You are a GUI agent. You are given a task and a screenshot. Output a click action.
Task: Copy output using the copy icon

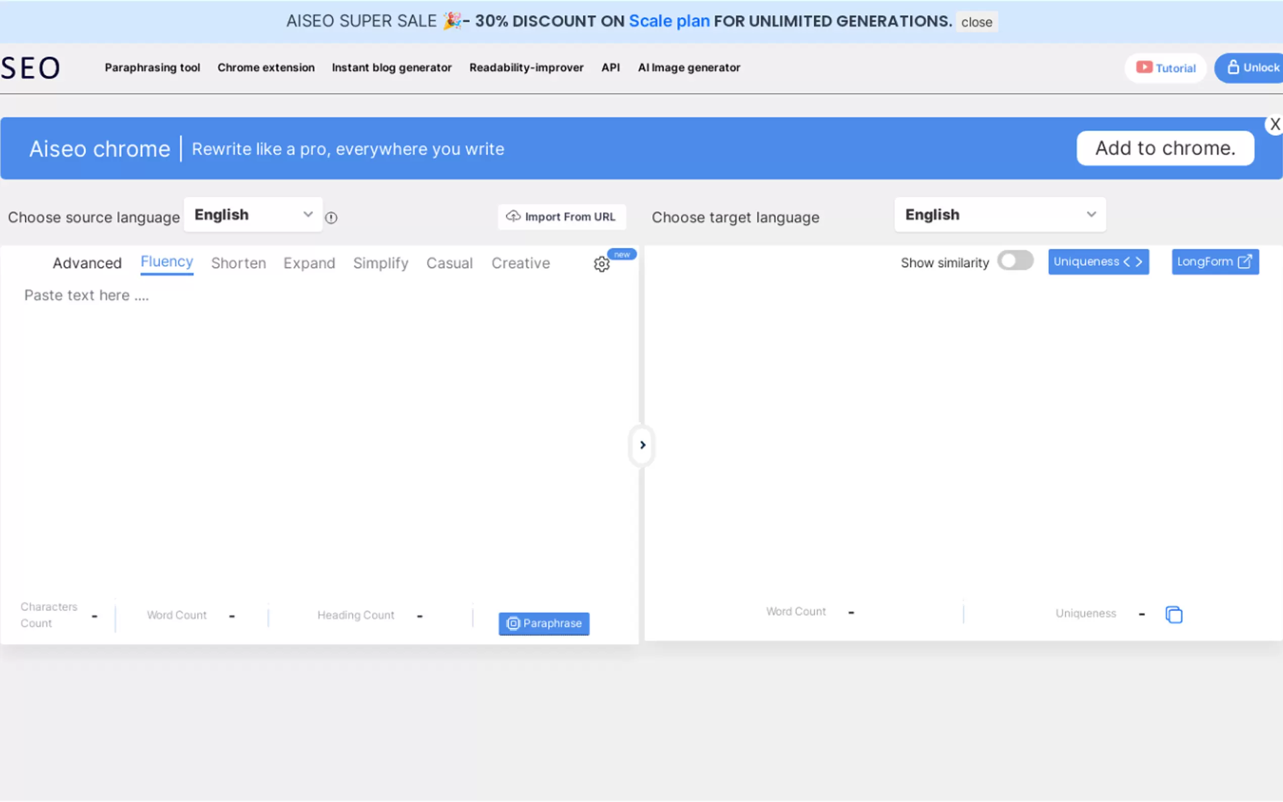tap(1173, 614)
